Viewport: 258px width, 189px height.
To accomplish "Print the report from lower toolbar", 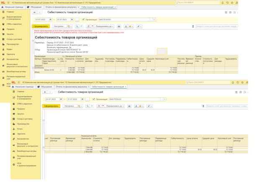I will point(129,106).
